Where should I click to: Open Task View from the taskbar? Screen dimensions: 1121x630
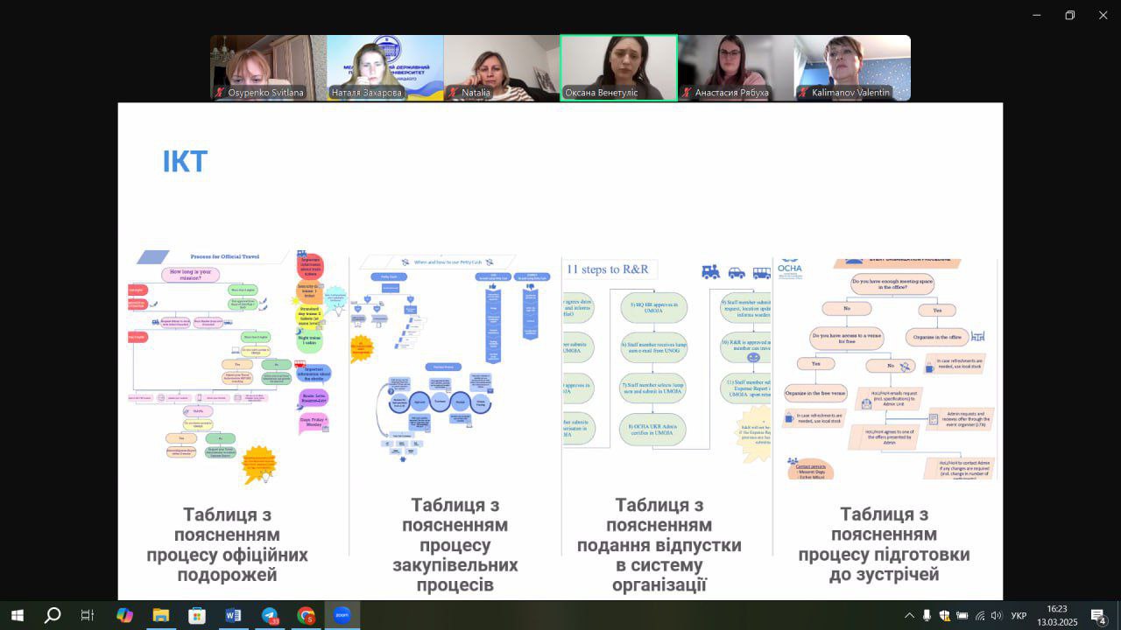[x=88, y=615]
